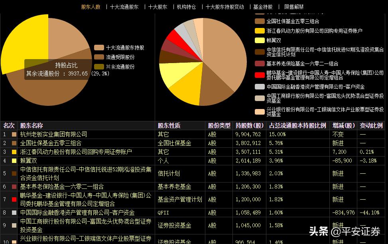Click row swatch beside 杭州老板实业集团有限公司
Viewport: 388px width, 244px height.
click(x=14, y=135)
